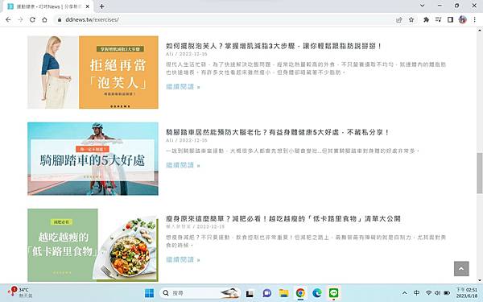Click the scrollbar down arrow

pos(480,280)
